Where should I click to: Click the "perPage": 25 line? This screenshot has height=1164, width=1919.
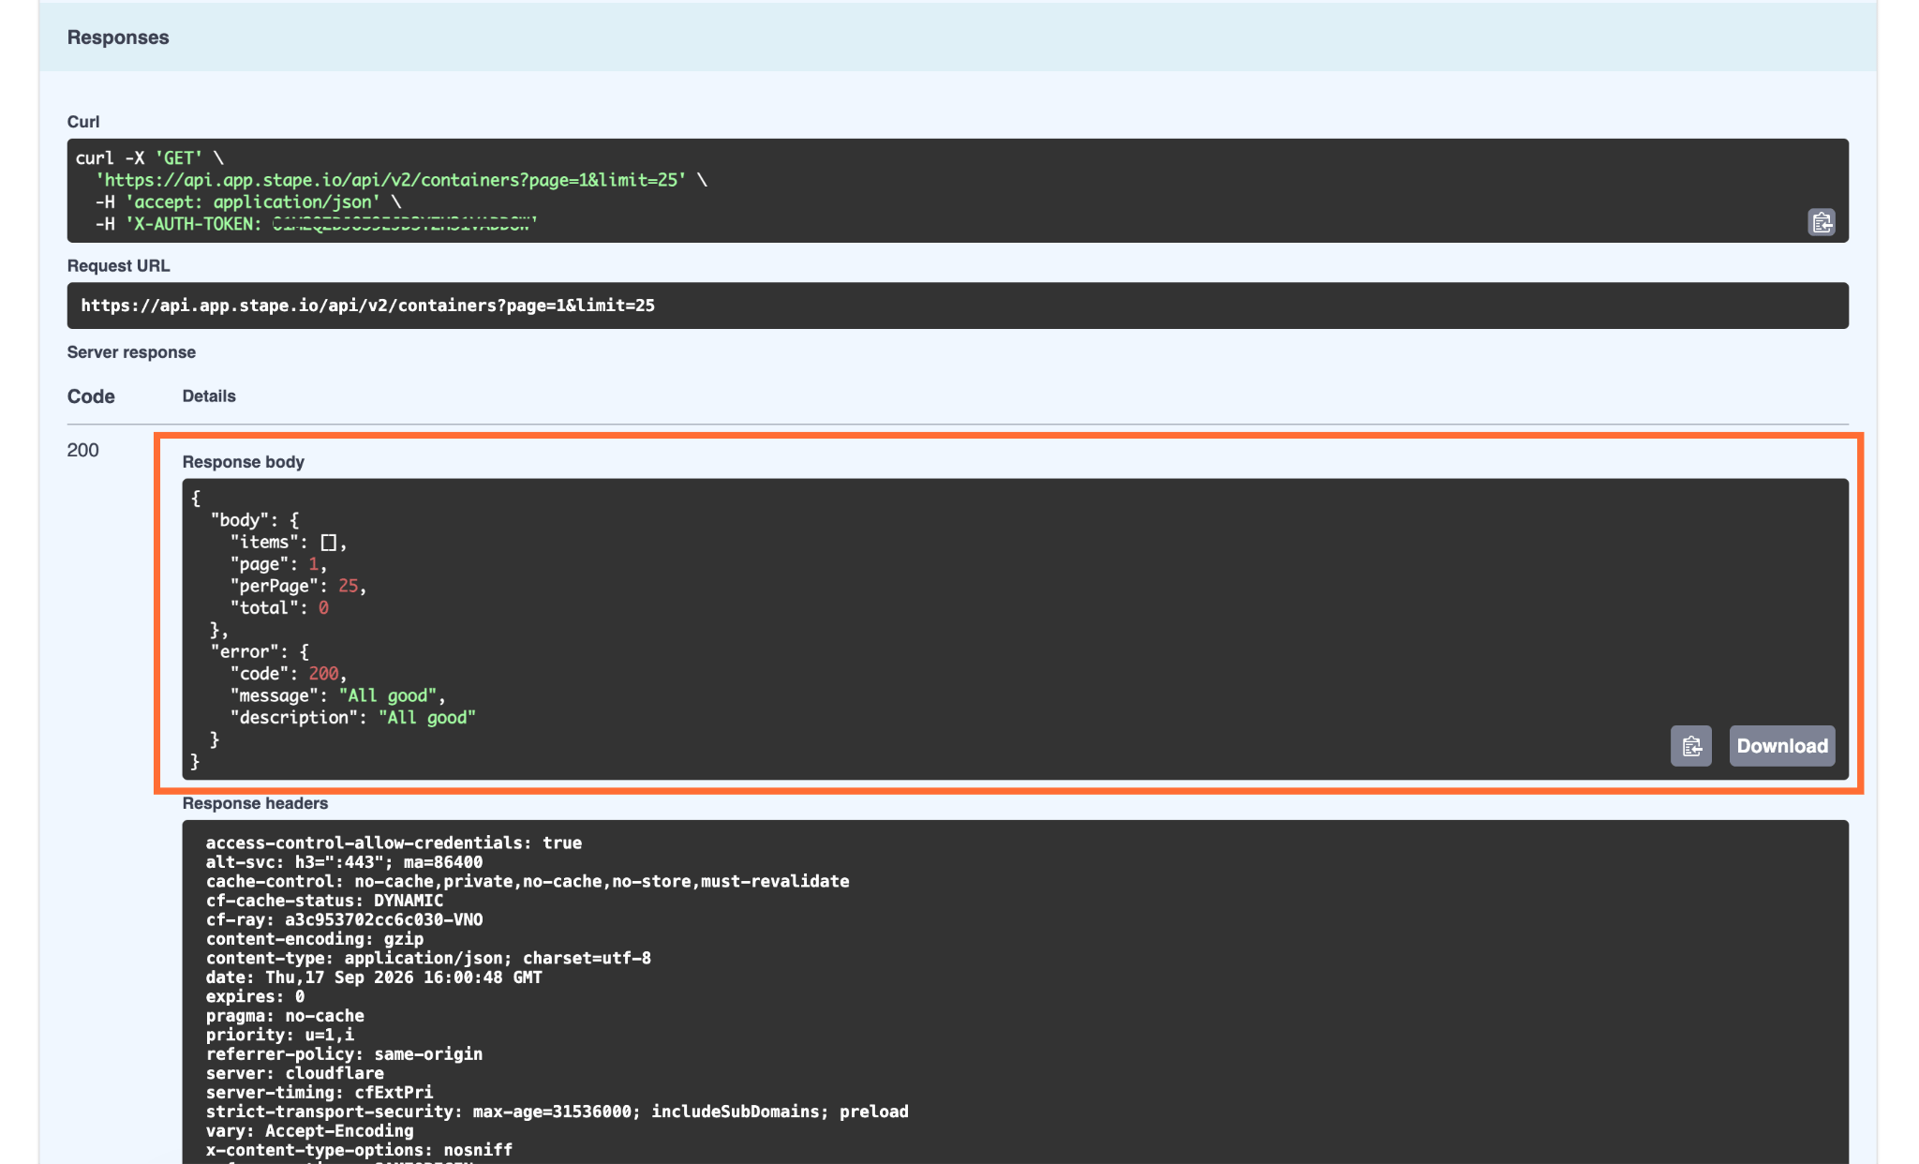click(298, 586)
